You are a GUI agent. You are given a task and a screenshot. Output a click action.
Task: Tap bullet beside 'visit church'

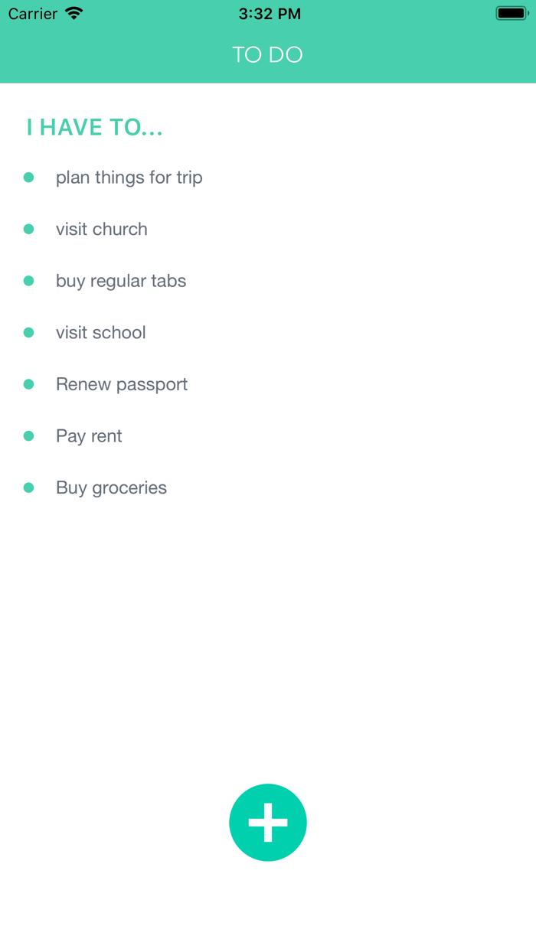29,229
